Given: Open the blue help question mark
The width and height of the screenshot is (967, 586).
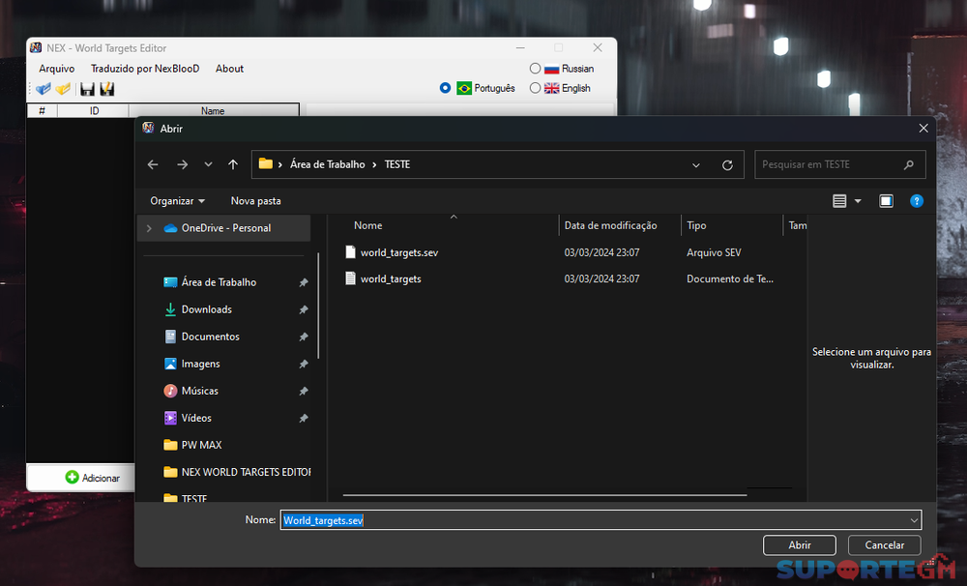Looking at the screenshot, I should (x=917, y=201).
